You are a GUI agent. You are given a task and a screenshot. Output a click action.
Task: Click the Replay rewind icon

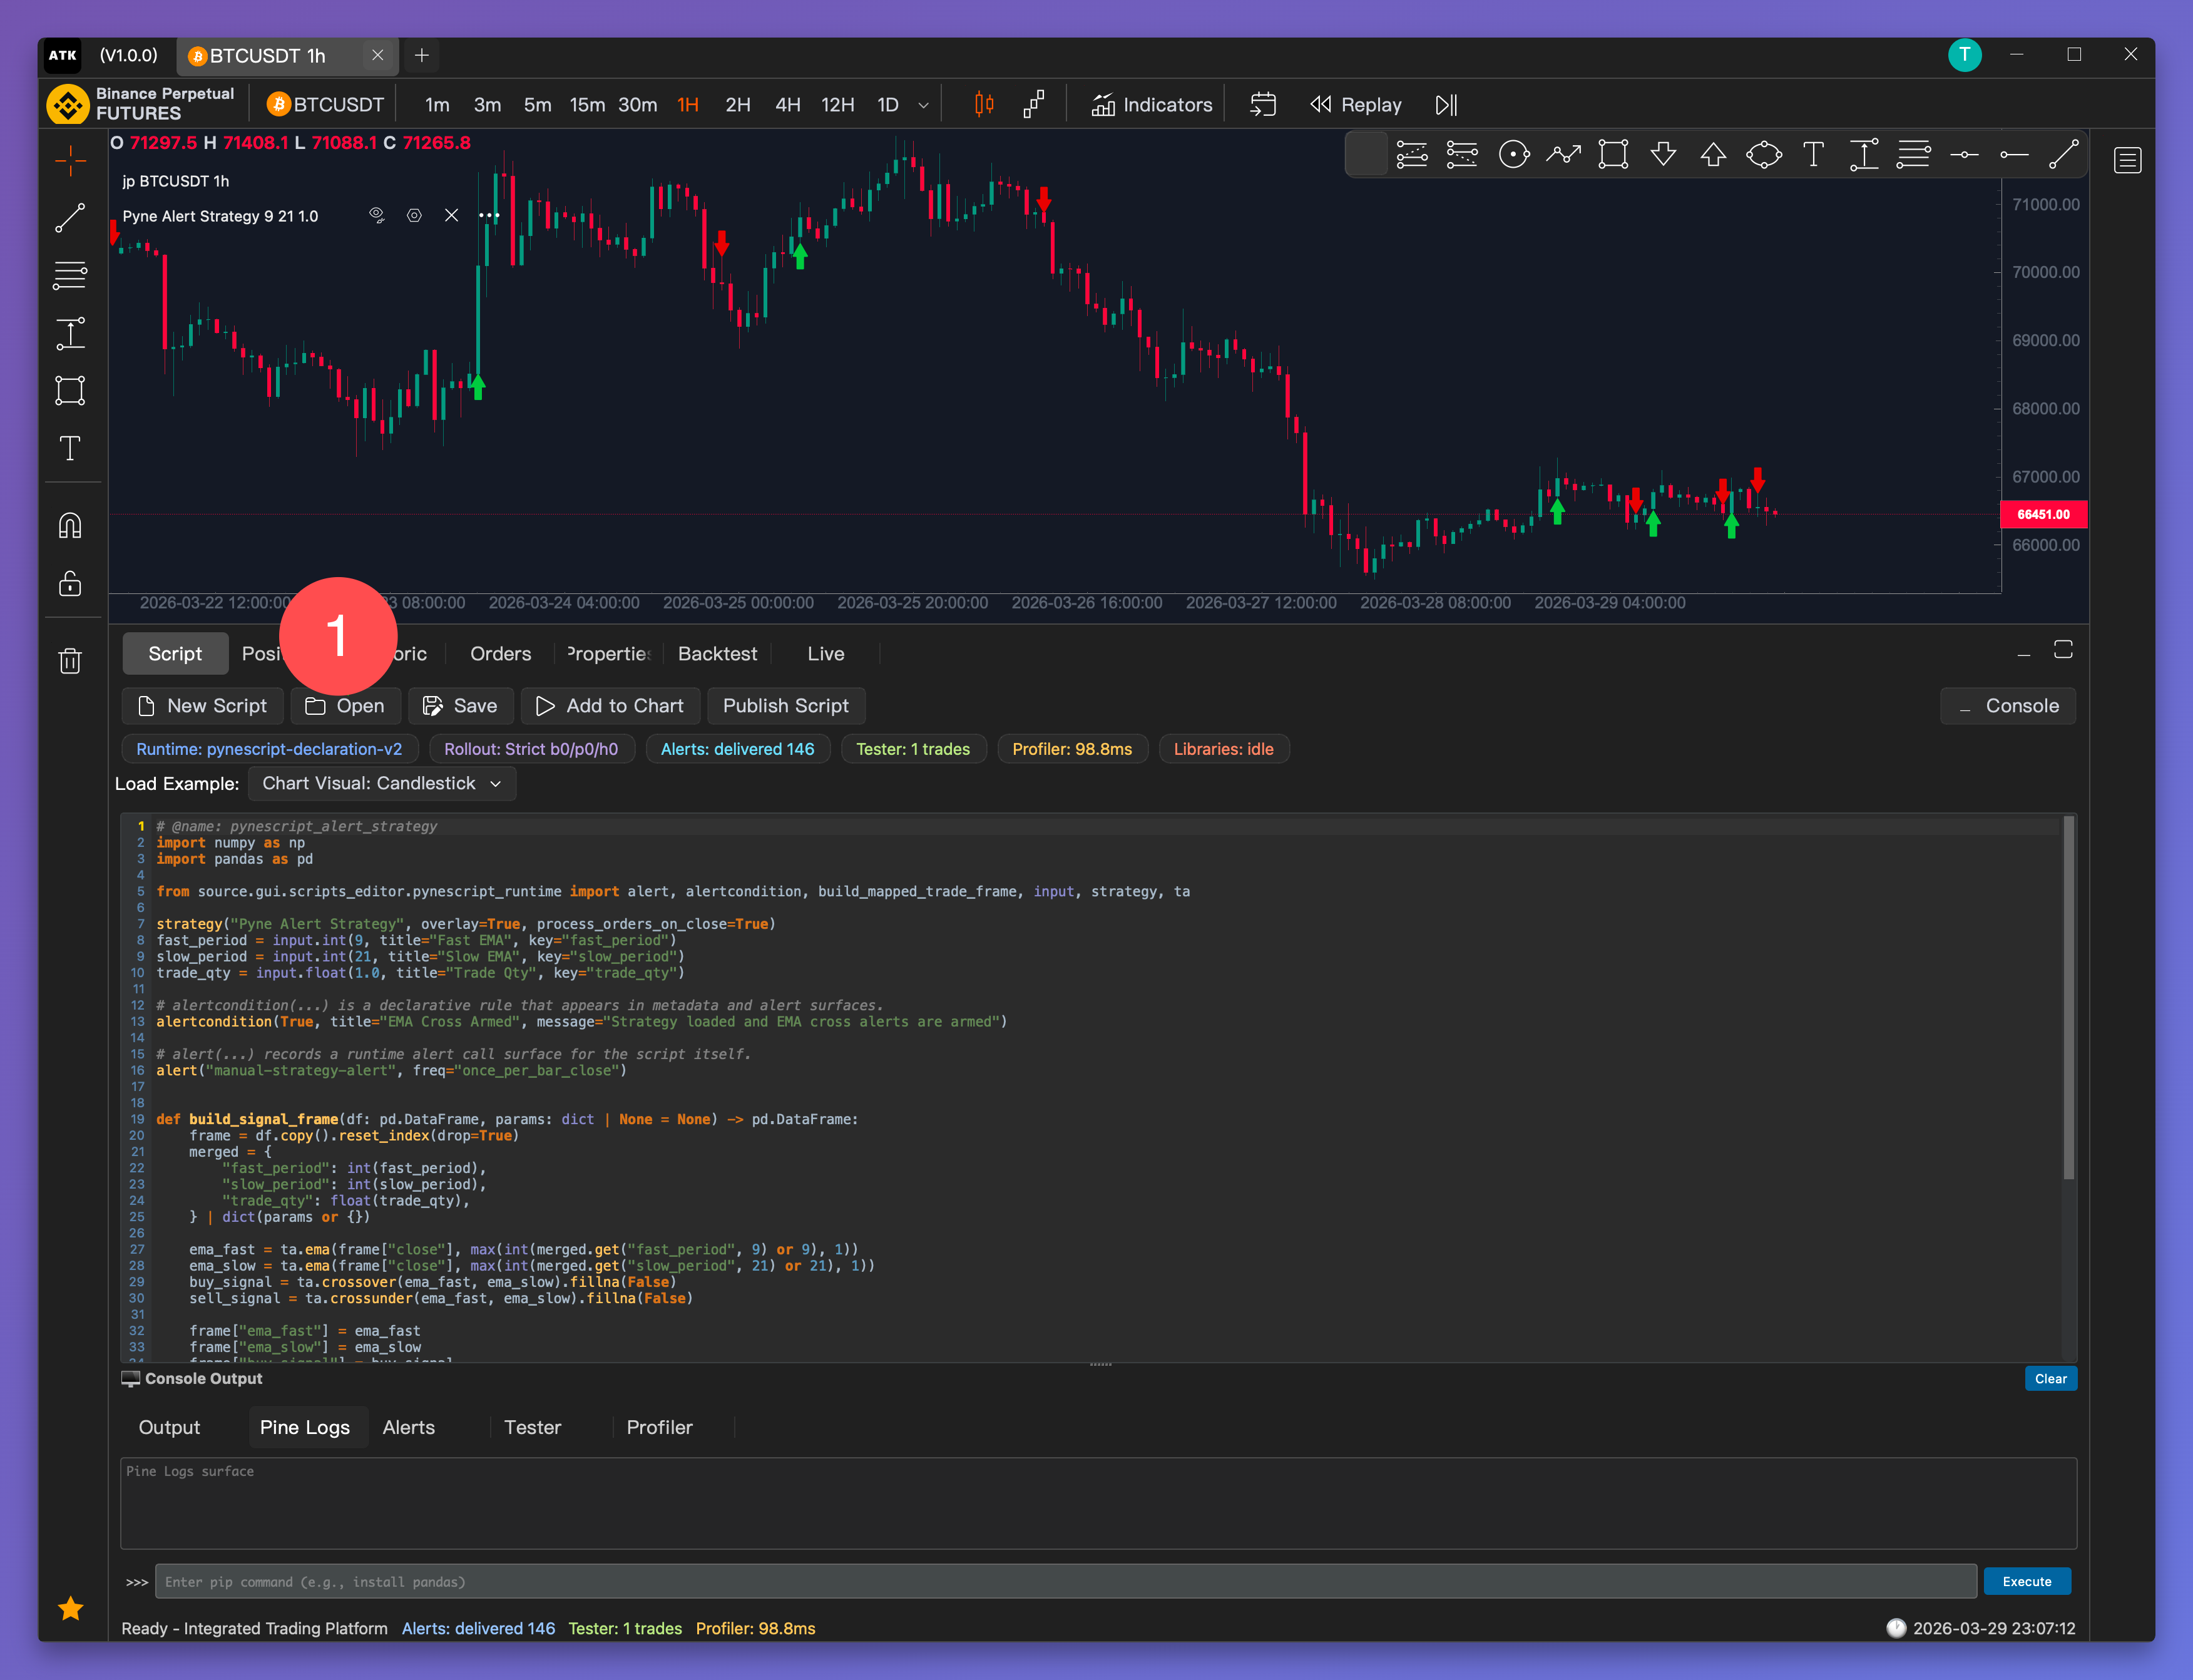coord(1320,105)
